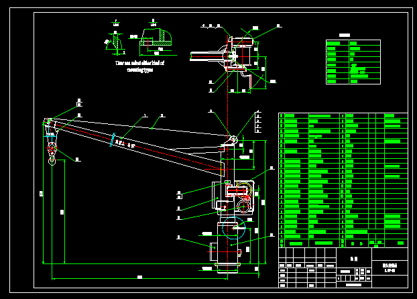Click the crane hook at the boom tip
This screenshot has width=417, height=299.
click(x=51, y=160)
